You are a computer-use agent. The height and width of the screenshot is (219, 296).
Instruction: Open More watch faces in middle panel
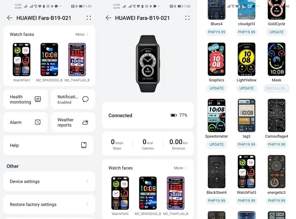(x=180, y=168)
